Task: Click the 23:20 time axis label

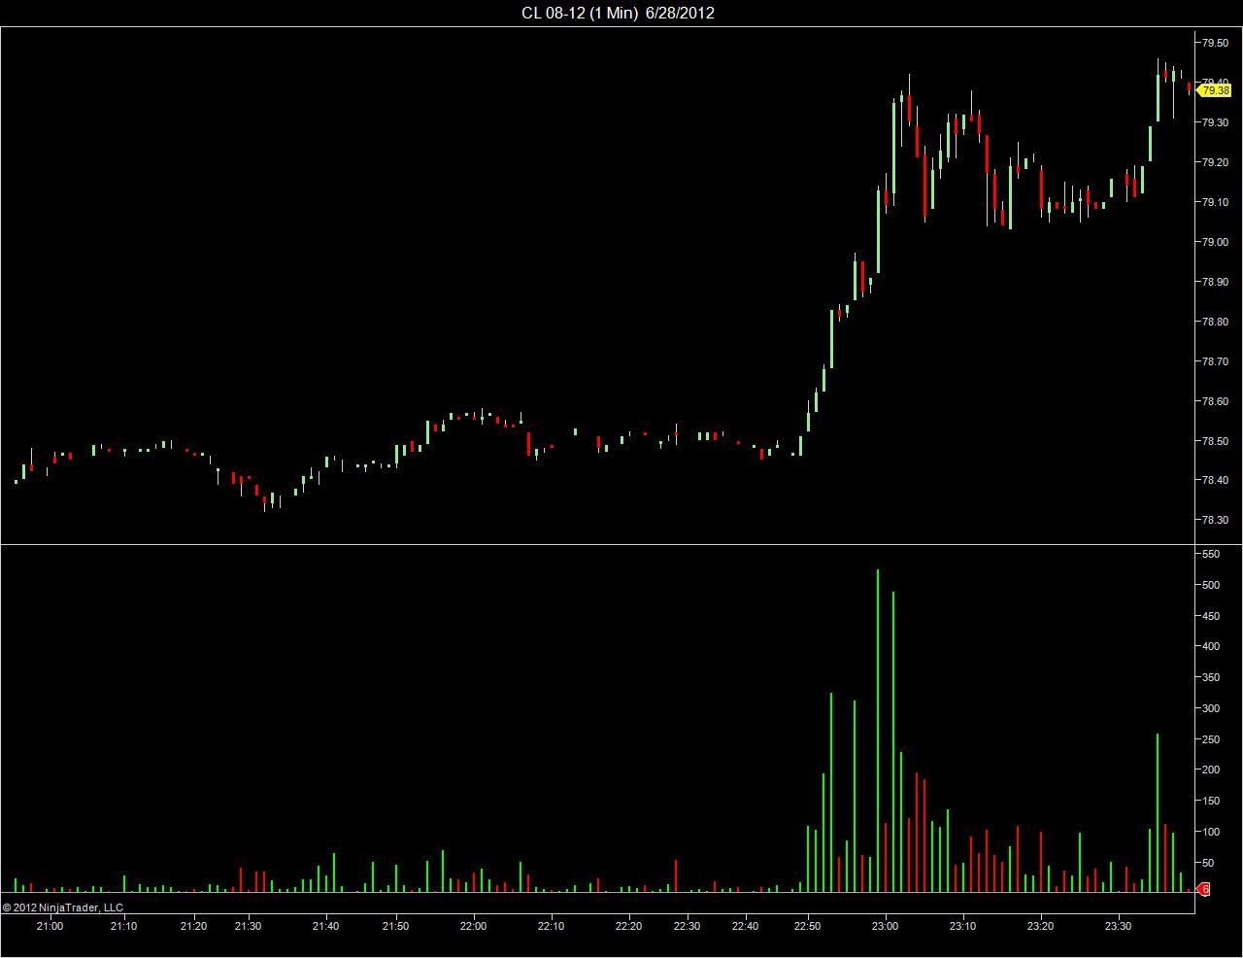Action: pos(1041,926)
